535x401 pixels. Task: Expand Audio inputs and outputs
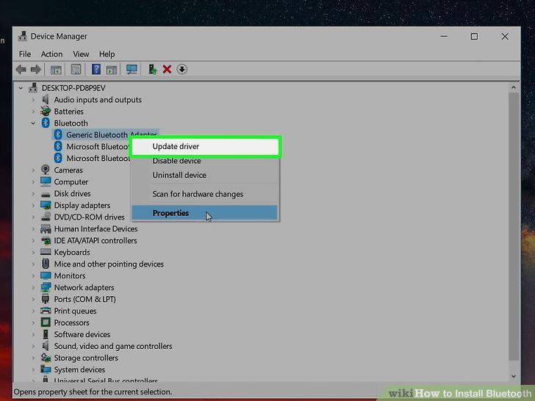(33, 100)
